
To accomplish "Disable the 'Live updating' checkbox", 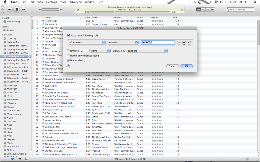I will [x=68, y=60].
